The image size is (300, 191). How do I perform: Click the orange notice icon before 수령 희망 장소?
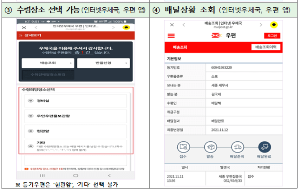coord(26,169)
